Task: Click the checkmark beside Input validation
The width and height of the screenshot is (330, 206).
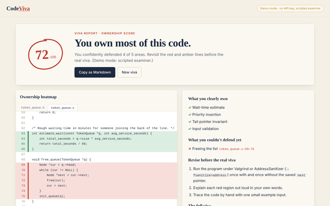Action: click(190, 129)
